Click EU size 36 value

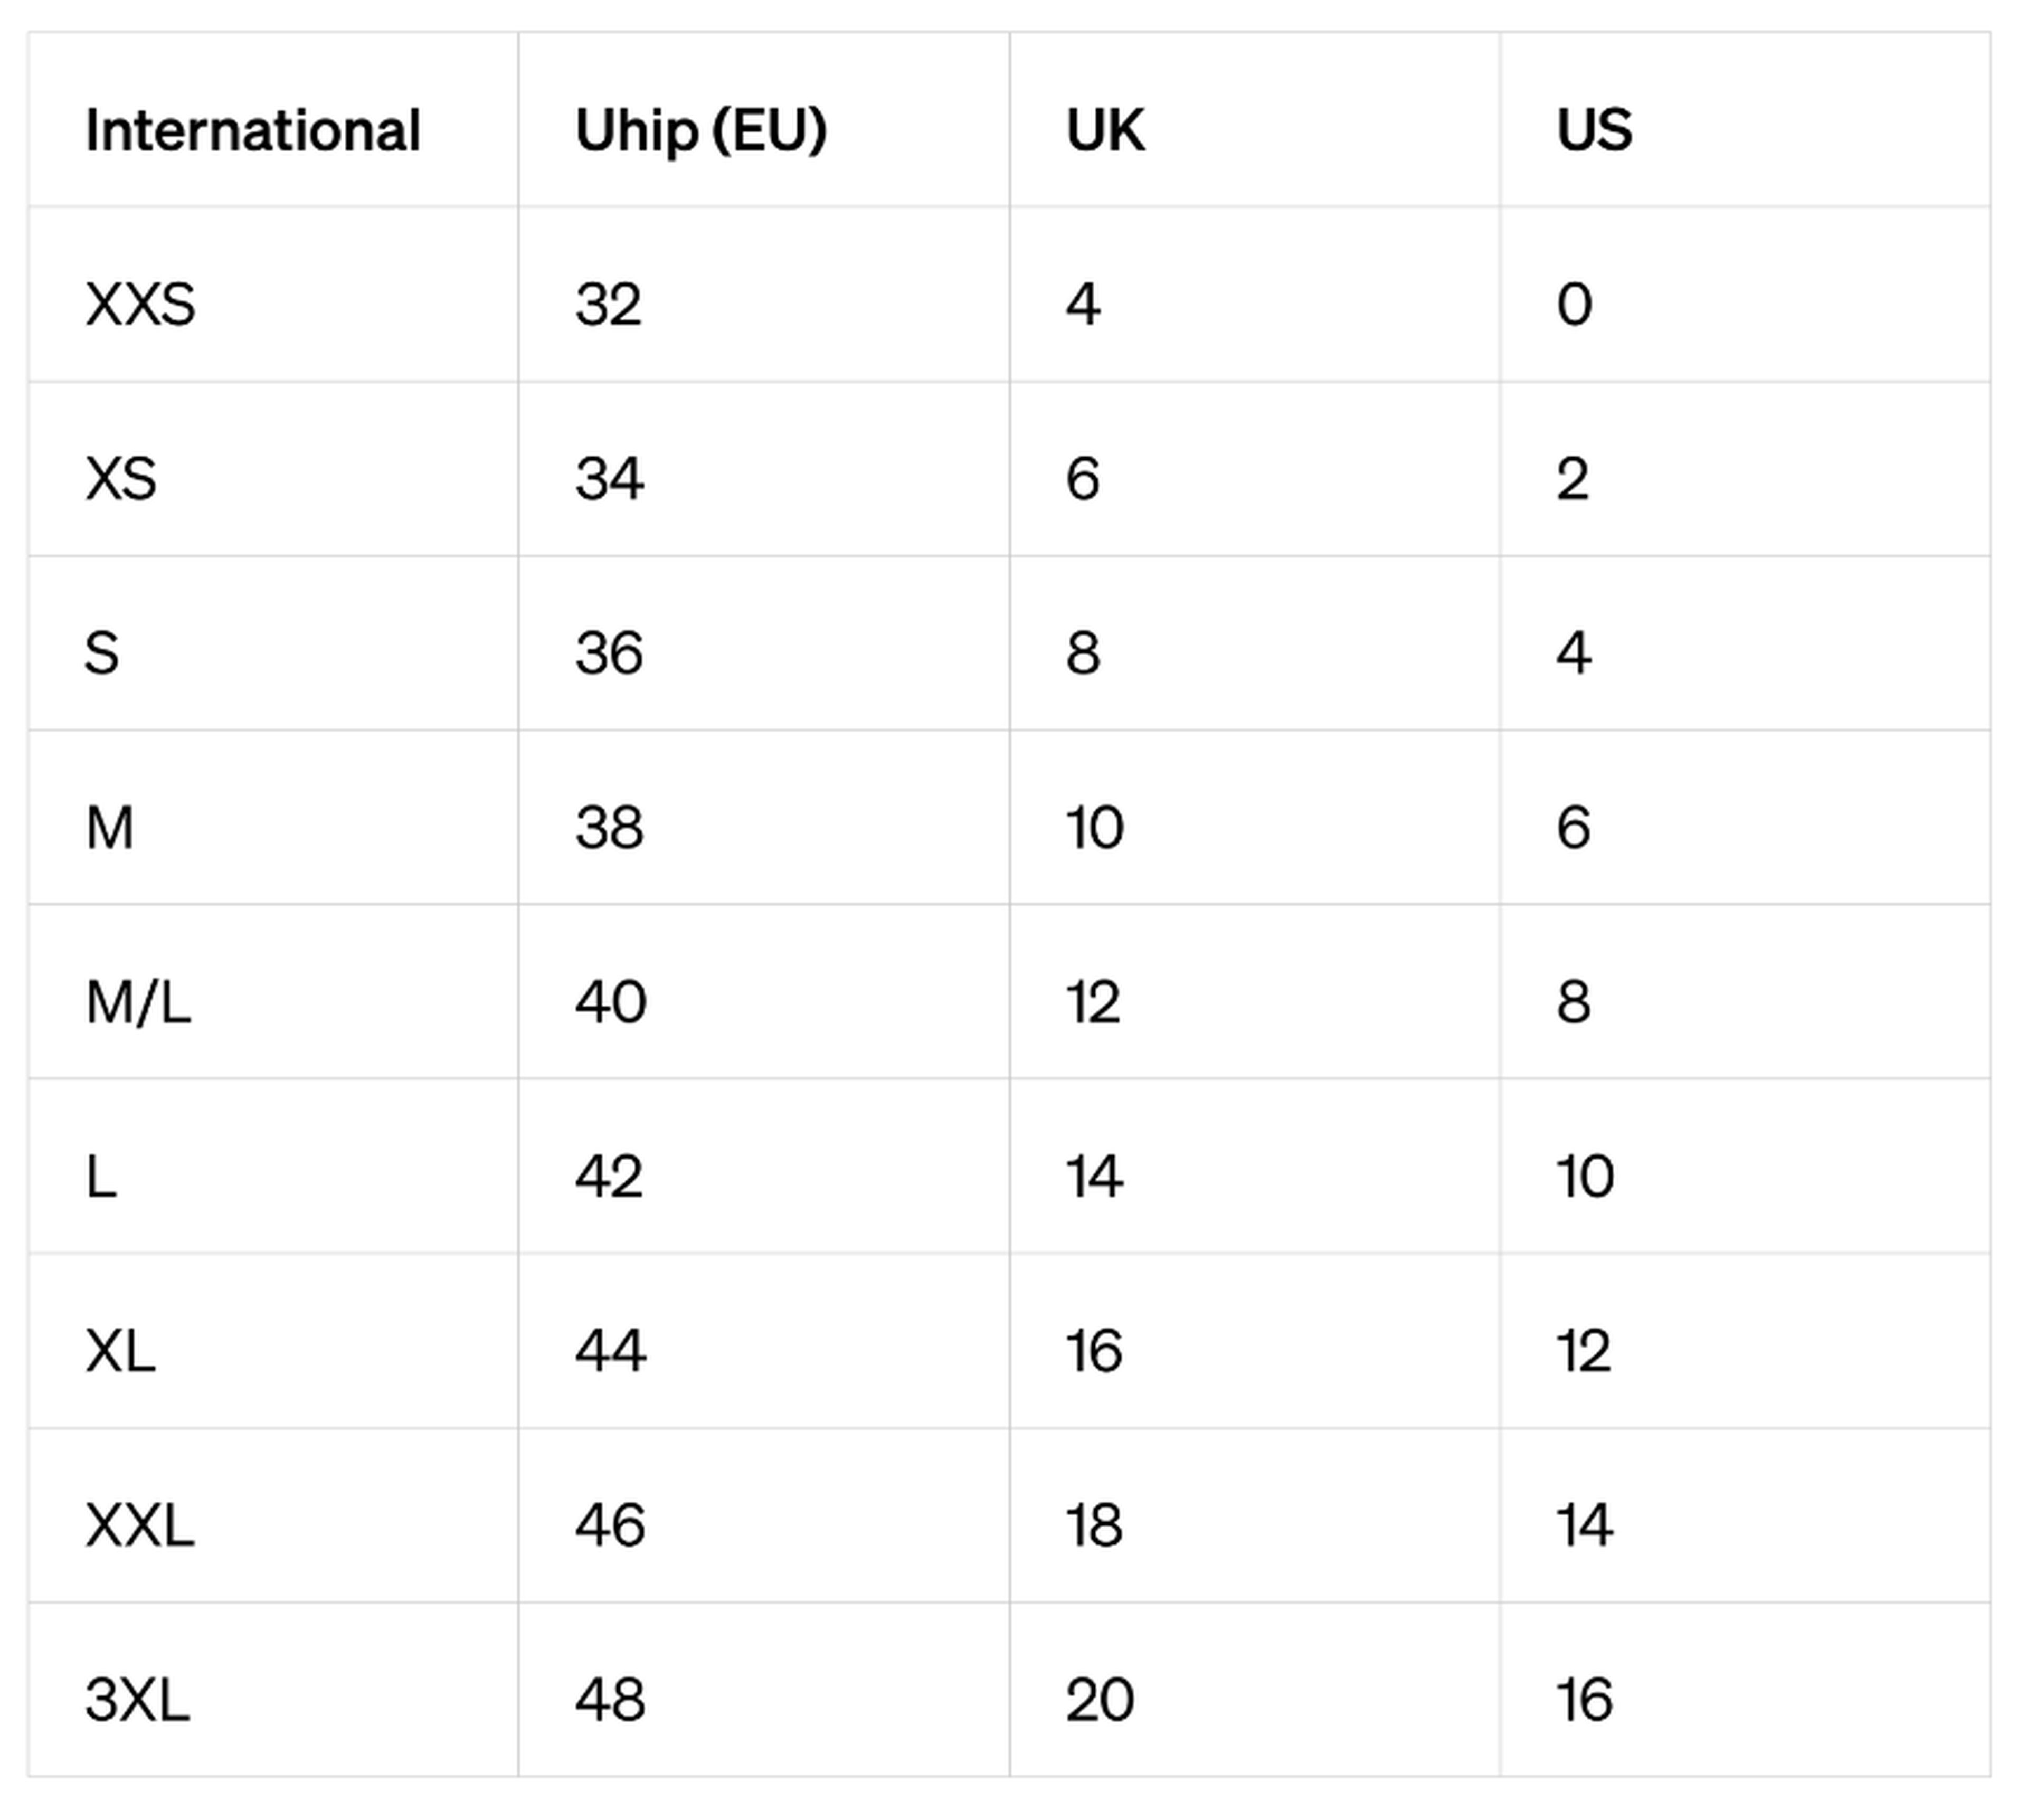pos(609,653)
